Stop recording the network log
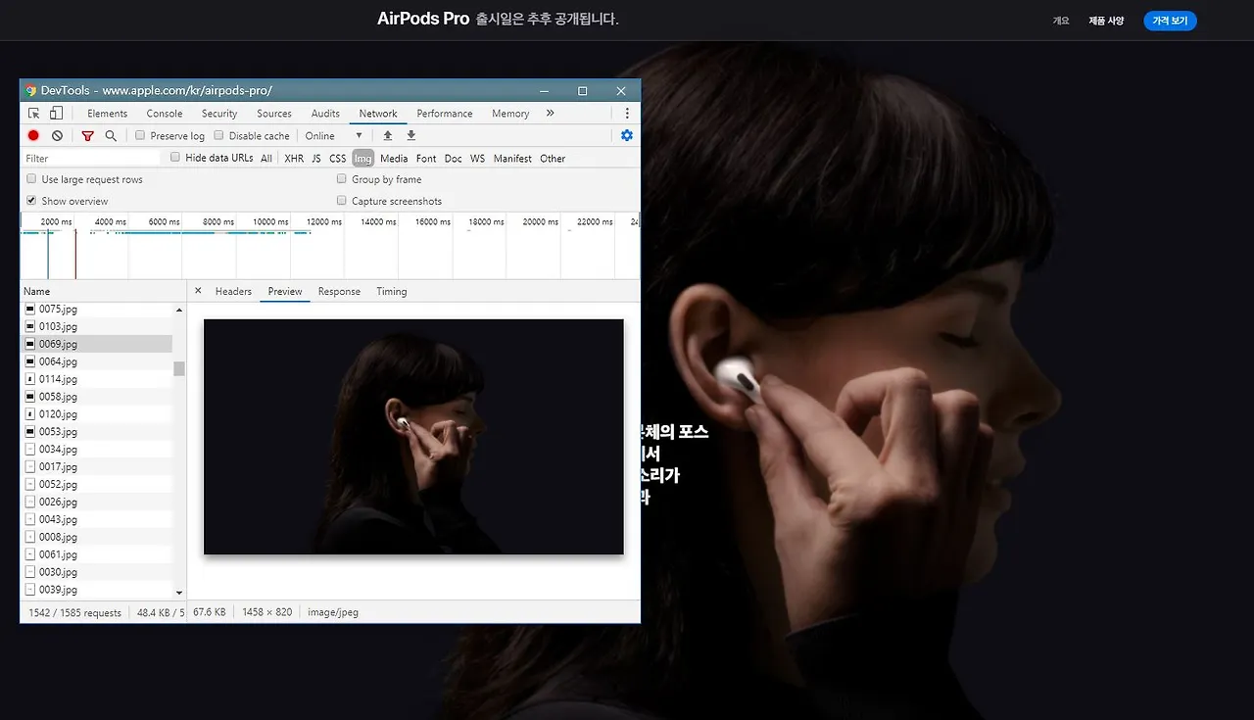 tap(33, 136)
